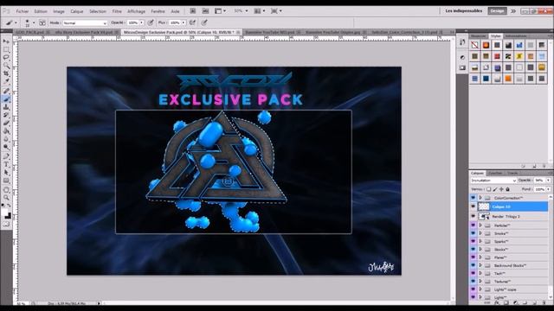
Task: Select the Dodge tool
Action: [6, 147]
